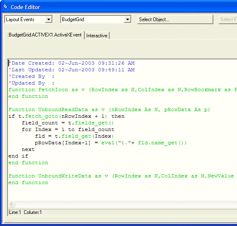This screenshot has width=237, height=226.
Task: Click the 'Created By comment line
Action: [32, 76]
